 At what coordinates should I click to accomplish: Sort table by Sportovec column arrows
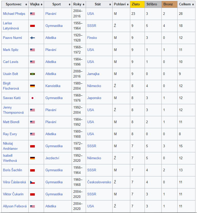(x=26, y=5)
